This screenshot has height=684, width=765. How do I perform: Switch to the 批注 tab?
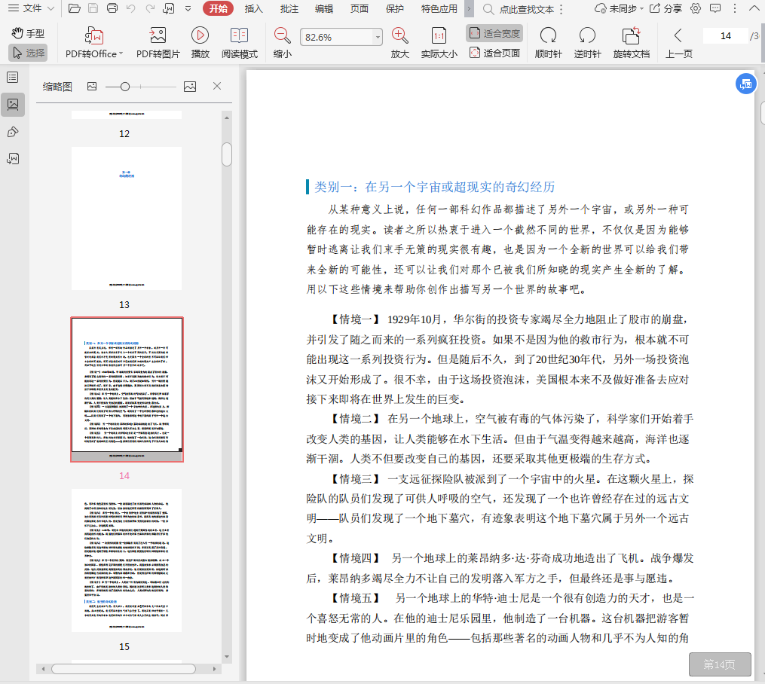[x=289, y=9]
